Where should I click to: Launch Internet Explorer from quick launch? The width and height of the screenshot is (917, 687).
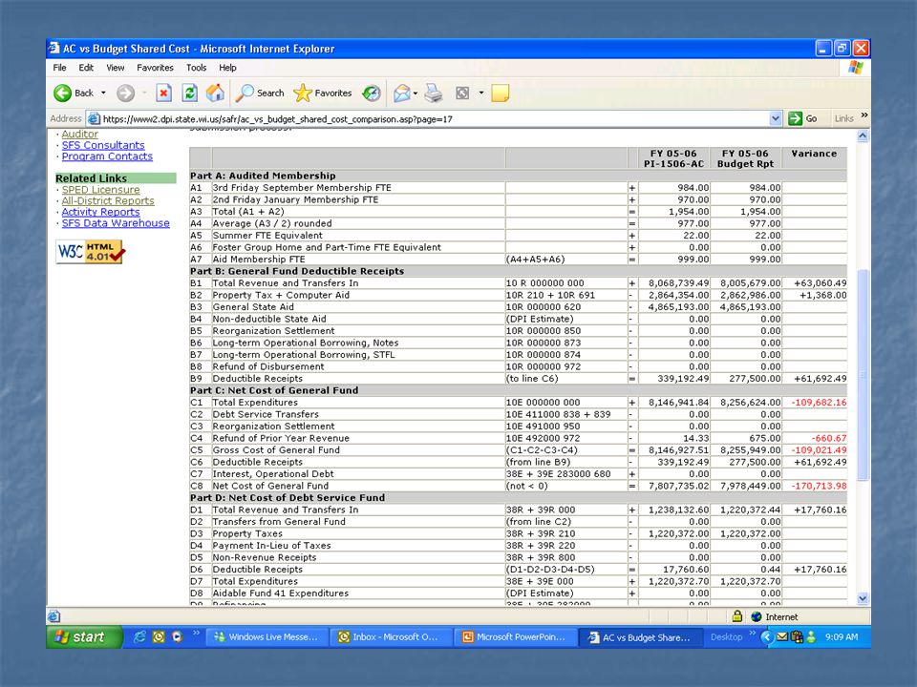[x=139, y=636]
